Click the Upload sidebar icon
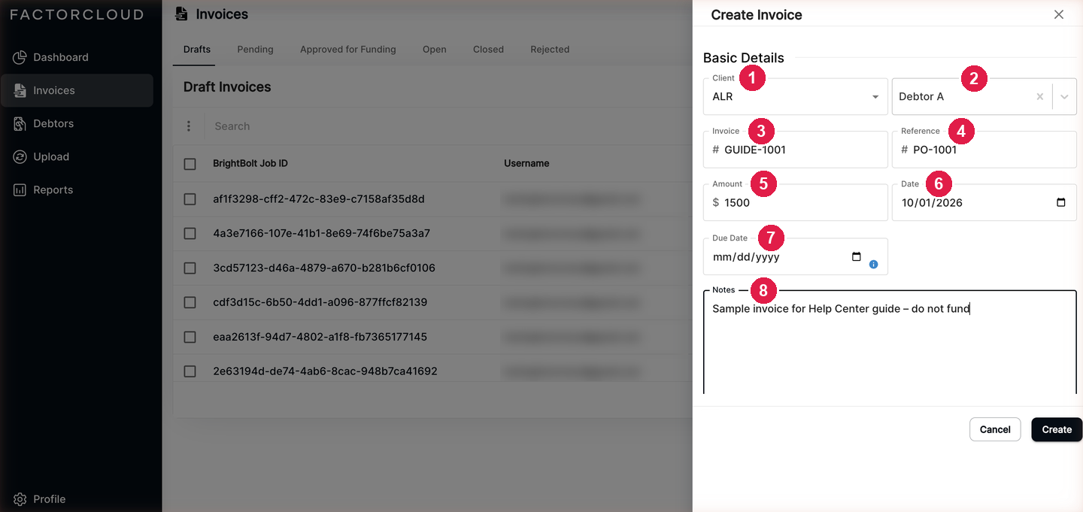 click(20, 156)
